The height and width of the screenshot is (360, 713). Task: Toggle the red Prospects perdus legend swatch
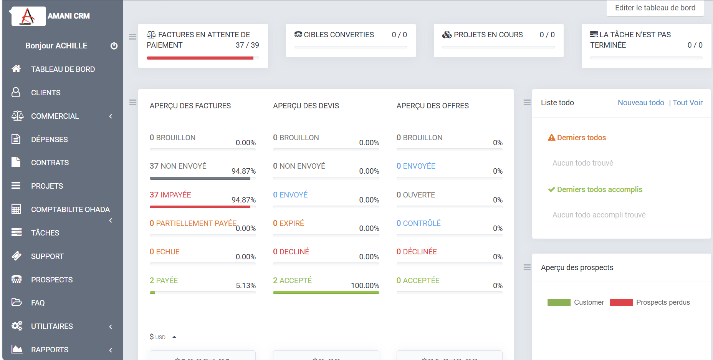[621, 303]
